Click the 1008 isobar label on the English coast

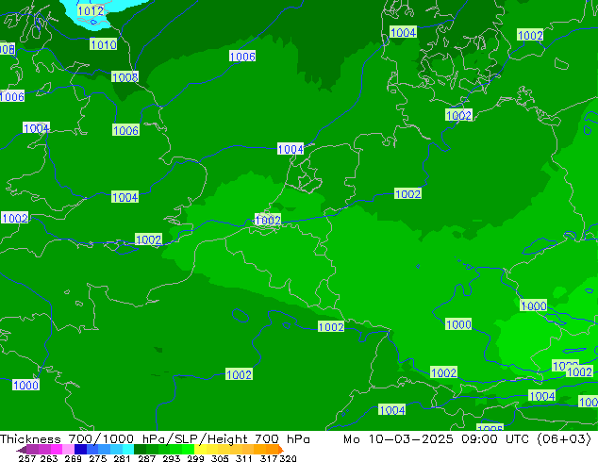[x=125, y=77]
